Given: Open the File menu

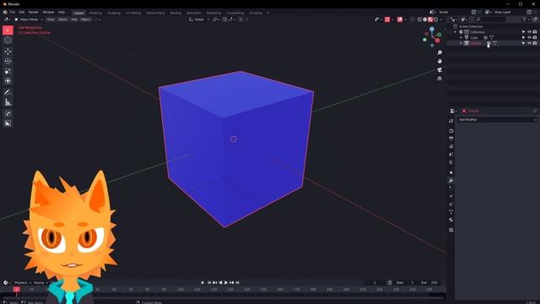Looking at the screenshot, I should coord(13,12).
